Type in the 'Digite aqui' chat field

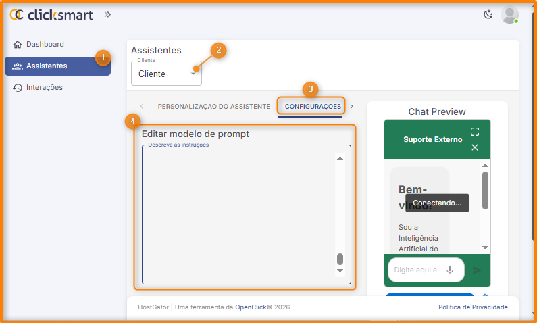415,270
